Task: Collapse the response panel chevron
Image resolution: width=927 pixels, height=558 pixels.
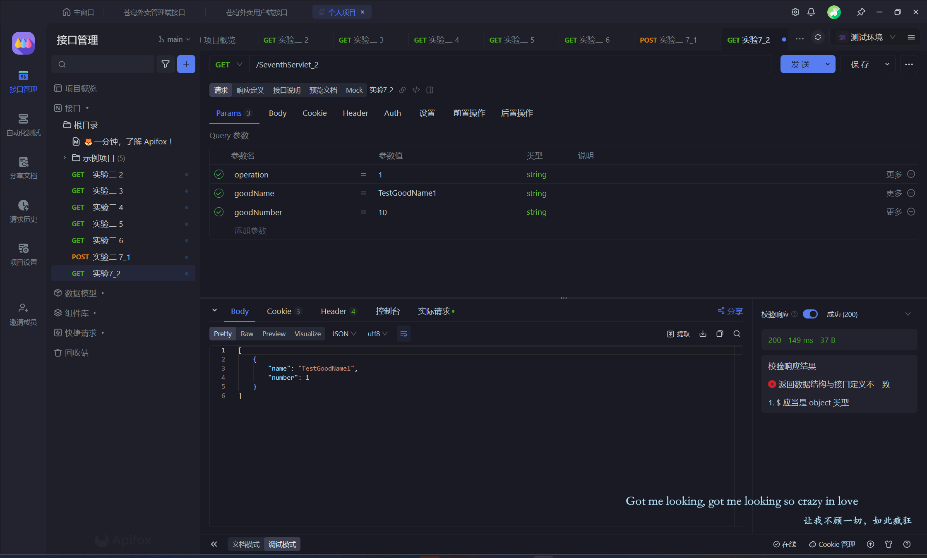Action: pyautogui.click(x=214, y=310)
